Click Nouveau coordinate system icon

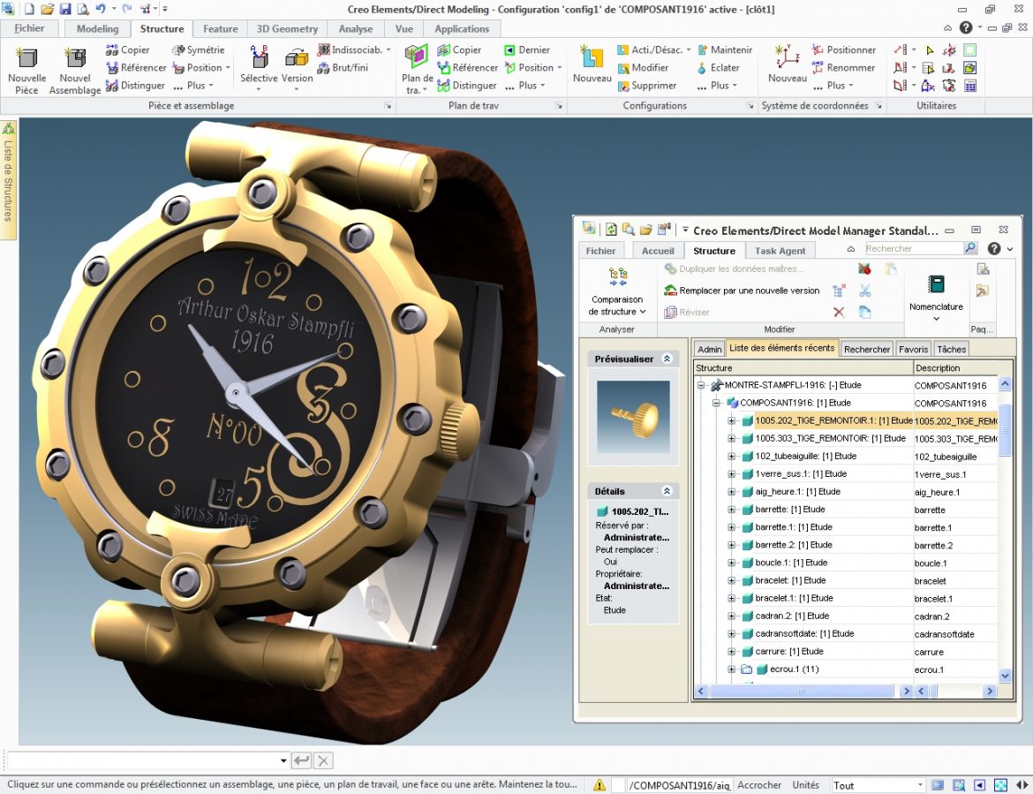(x=788, y=57)
